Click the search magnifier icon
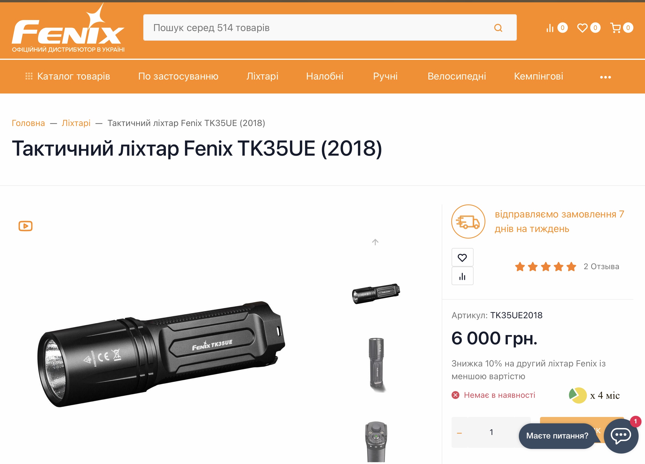The image size is (645, 464). [498, 28]
